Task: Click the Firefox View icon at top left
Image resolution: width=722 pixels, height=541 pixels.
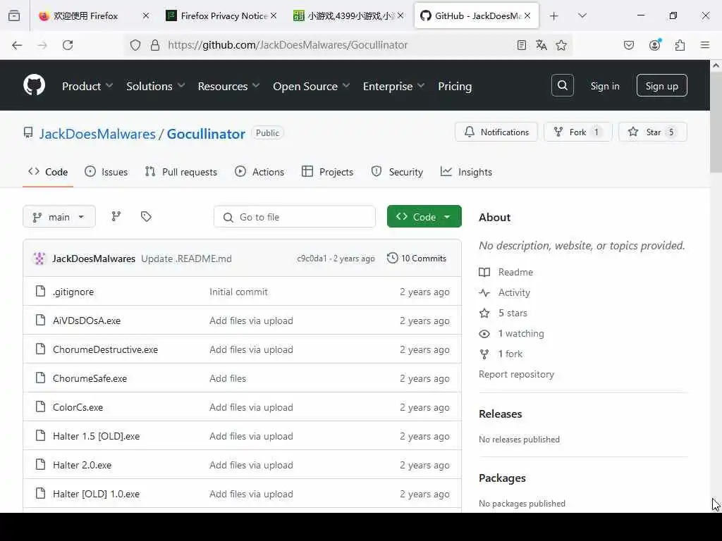Action: point(14,16)
